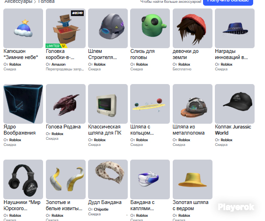
Task: Click Скидка under Дудл Бандана
Action: tap(94, 214)
